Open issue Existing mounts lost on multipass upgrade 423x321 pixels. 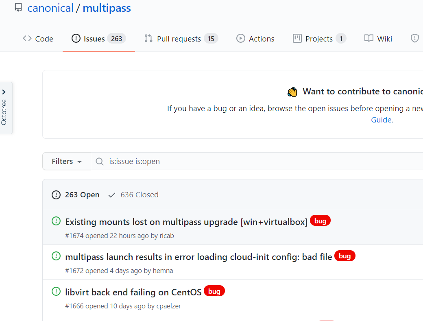186,222
